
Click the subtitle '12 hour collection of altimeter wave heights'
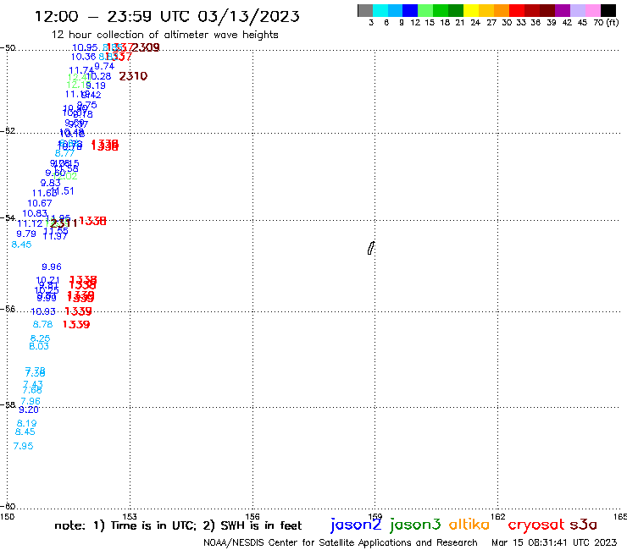(164, 35)
